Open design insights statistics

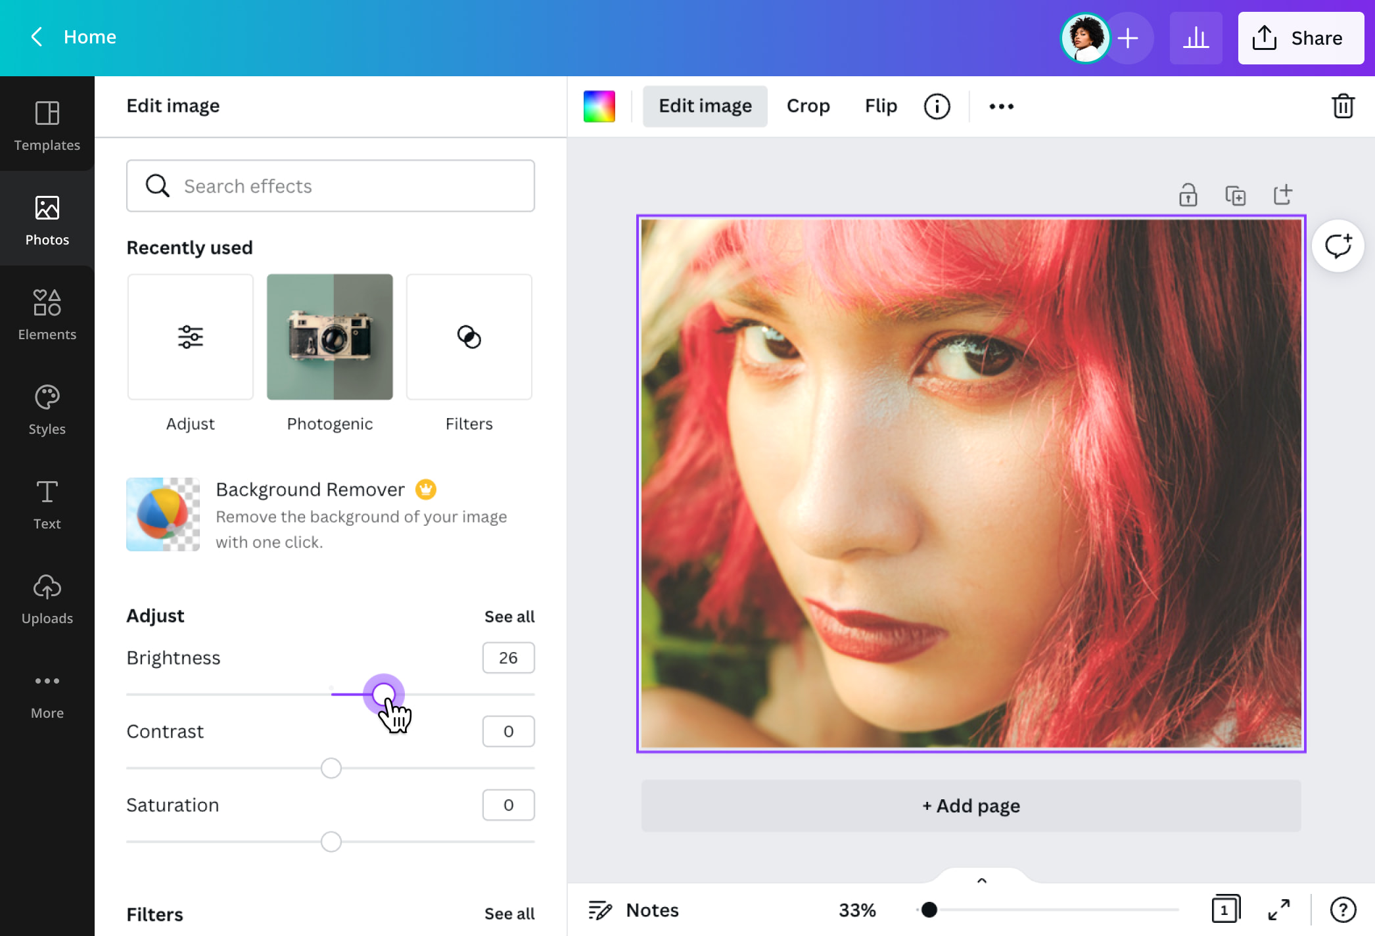click(1196, 37)
